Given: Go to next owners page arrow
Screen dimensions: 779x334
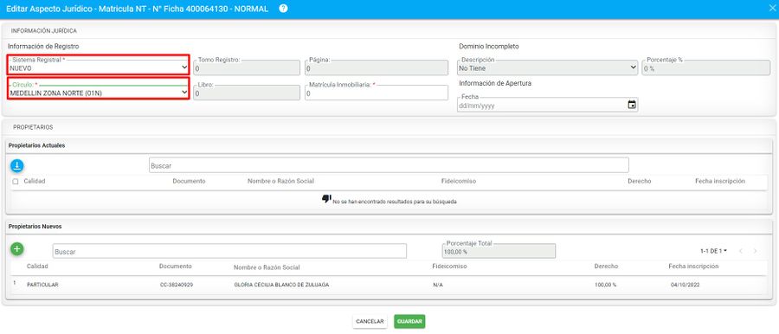Looking at the screenshot, I should (755, 251).
